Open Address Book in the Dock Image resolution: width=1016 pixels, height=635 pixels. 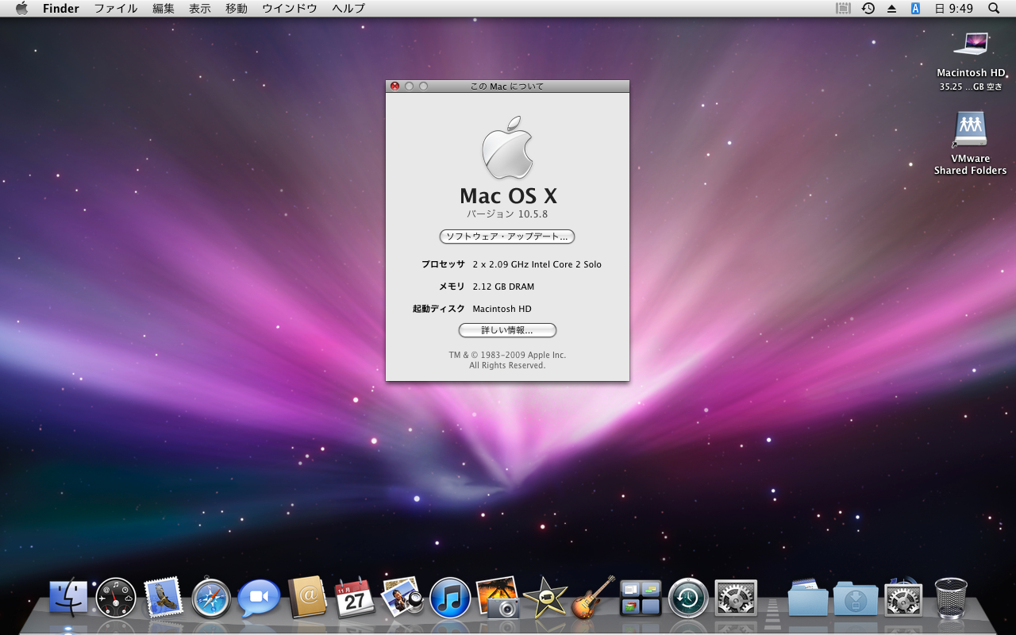307,598
